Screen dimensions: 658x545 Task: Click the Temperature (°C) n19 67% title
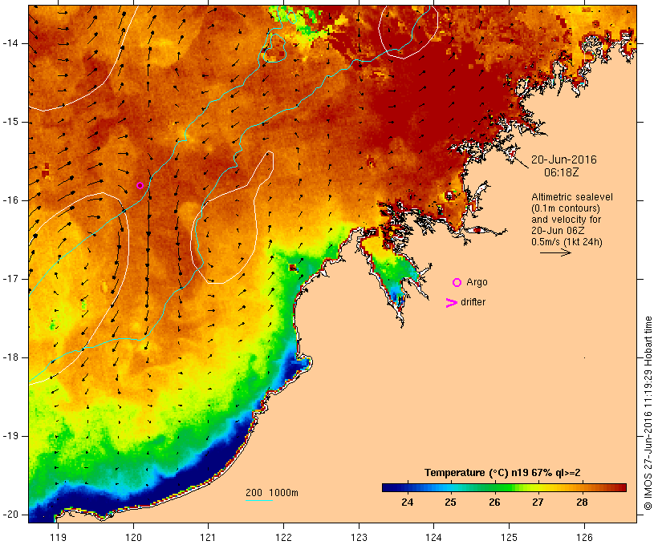click(502, 473)
